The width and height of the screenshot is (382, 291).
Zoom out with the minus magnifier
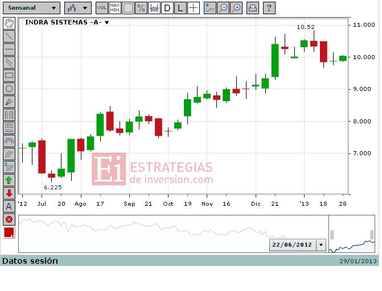tap(223, 8)
